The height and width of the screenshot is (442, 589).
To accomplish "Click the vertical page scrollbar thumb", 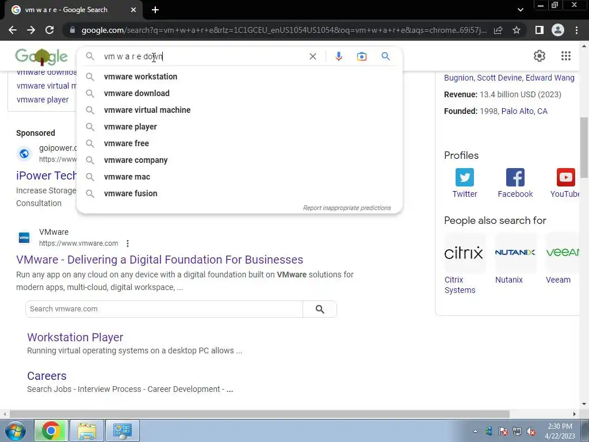I will point(584,147).
